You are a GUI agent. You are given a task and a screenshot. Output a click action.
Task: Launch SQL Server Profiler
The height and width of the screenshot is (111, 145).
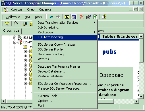[65, 49]
